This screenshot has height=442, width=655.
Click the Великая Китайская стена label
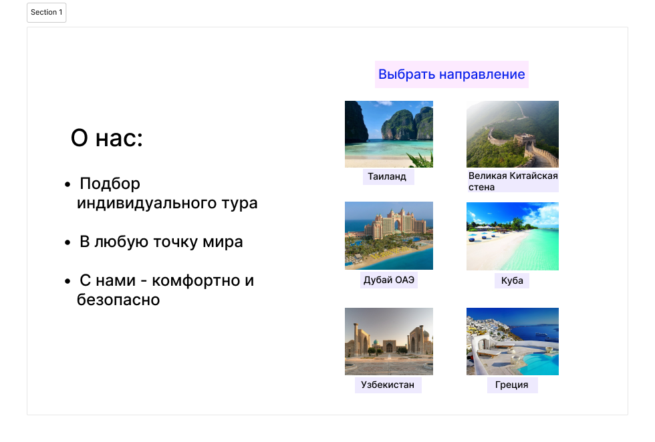[x=513, y=181]
